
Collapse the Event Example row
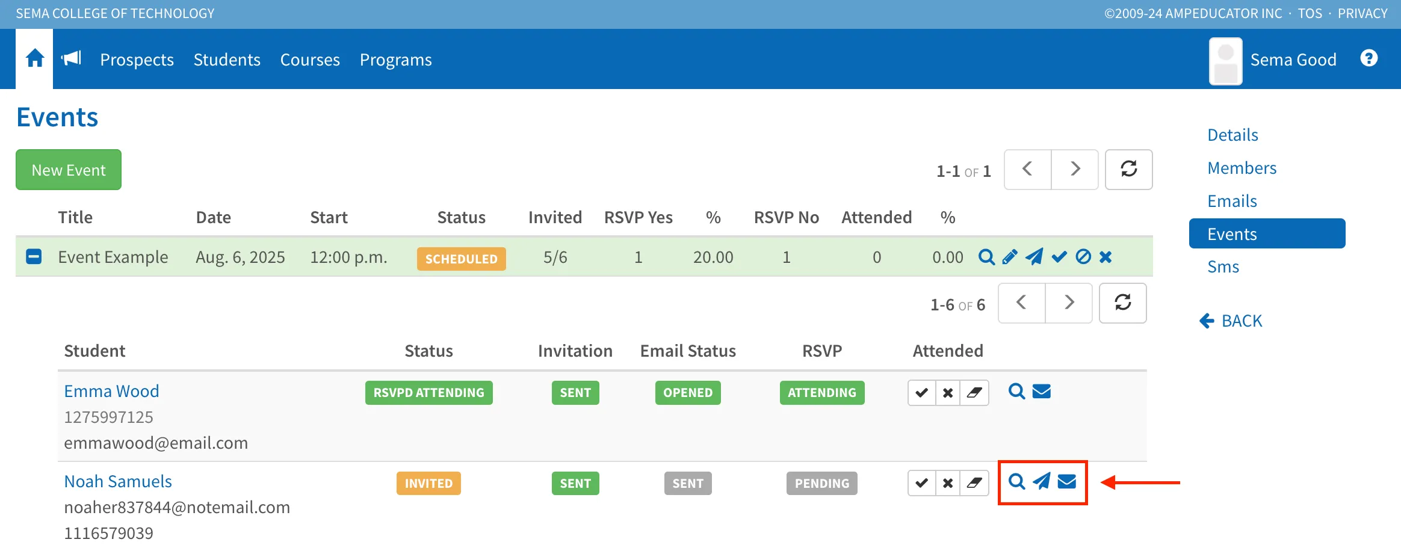[x=34, y=257]
